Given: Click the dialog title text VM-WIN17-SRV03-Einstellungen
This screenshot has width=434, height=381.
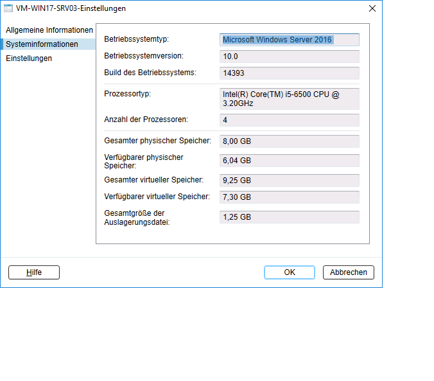Looking at the screenshot, I should [71, 8].
